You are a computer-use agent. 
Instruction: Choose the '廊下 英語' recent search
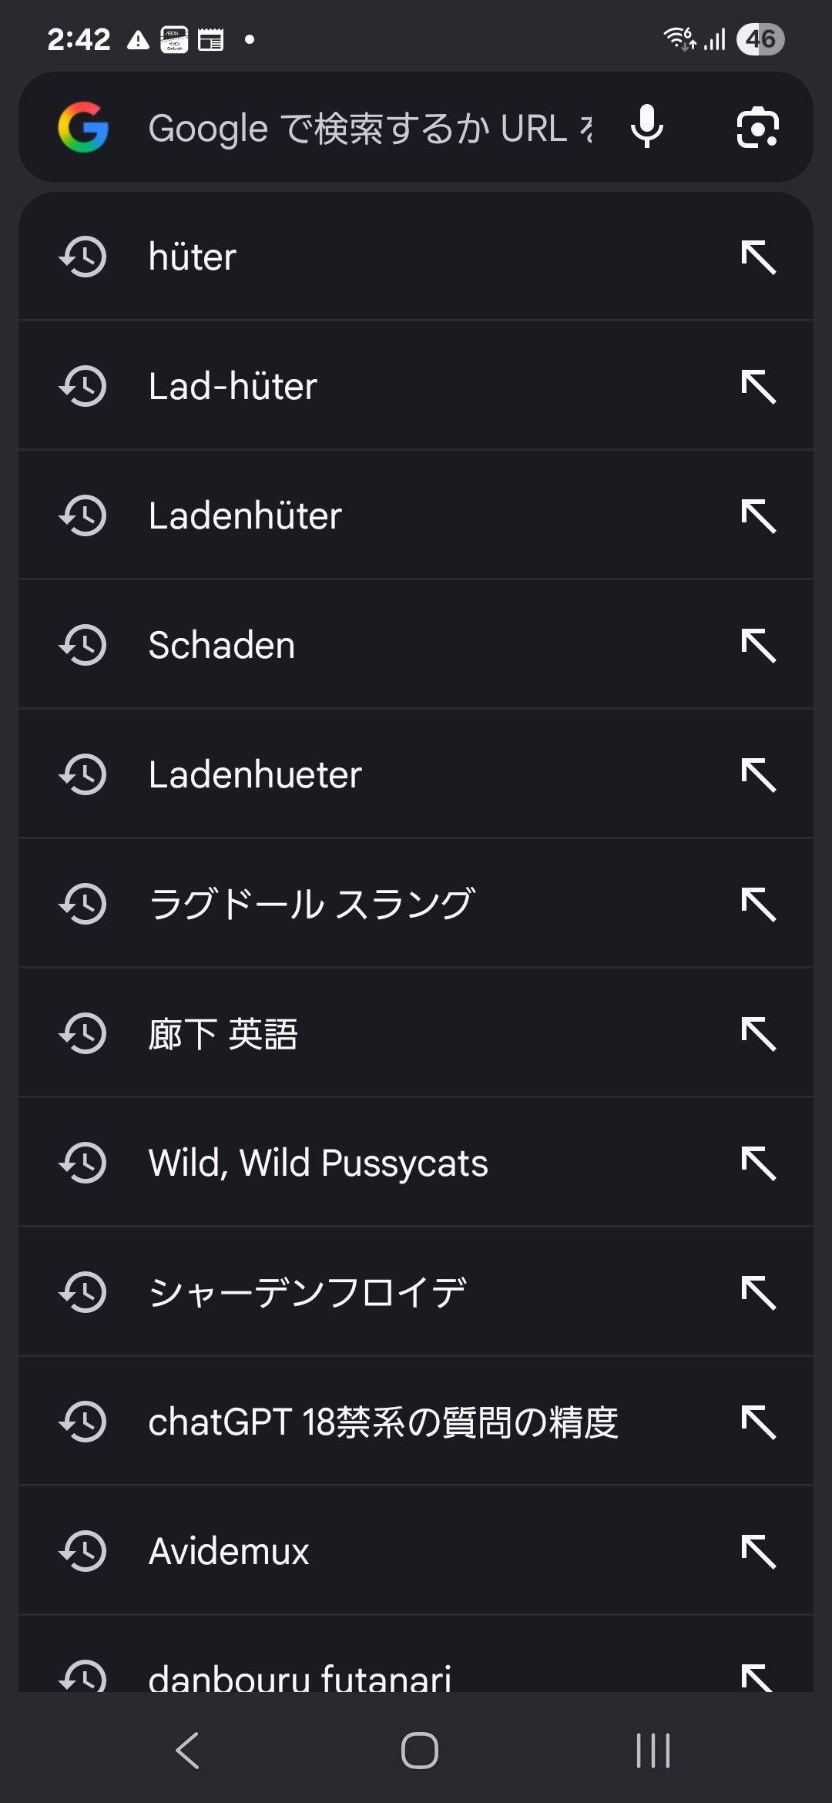tap(223, 1033)
